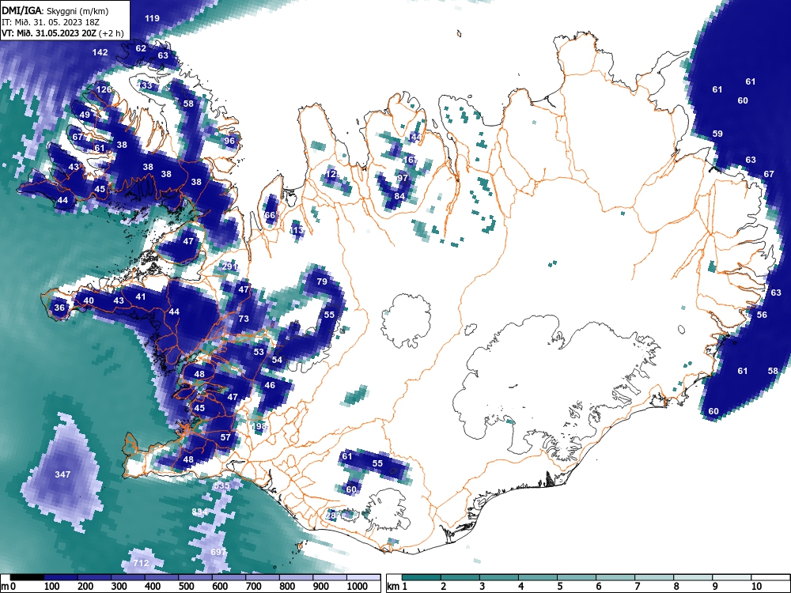Click the visibility value '79'
The height and width of the screenshot is (593, 791).
[x=322, y=281]
